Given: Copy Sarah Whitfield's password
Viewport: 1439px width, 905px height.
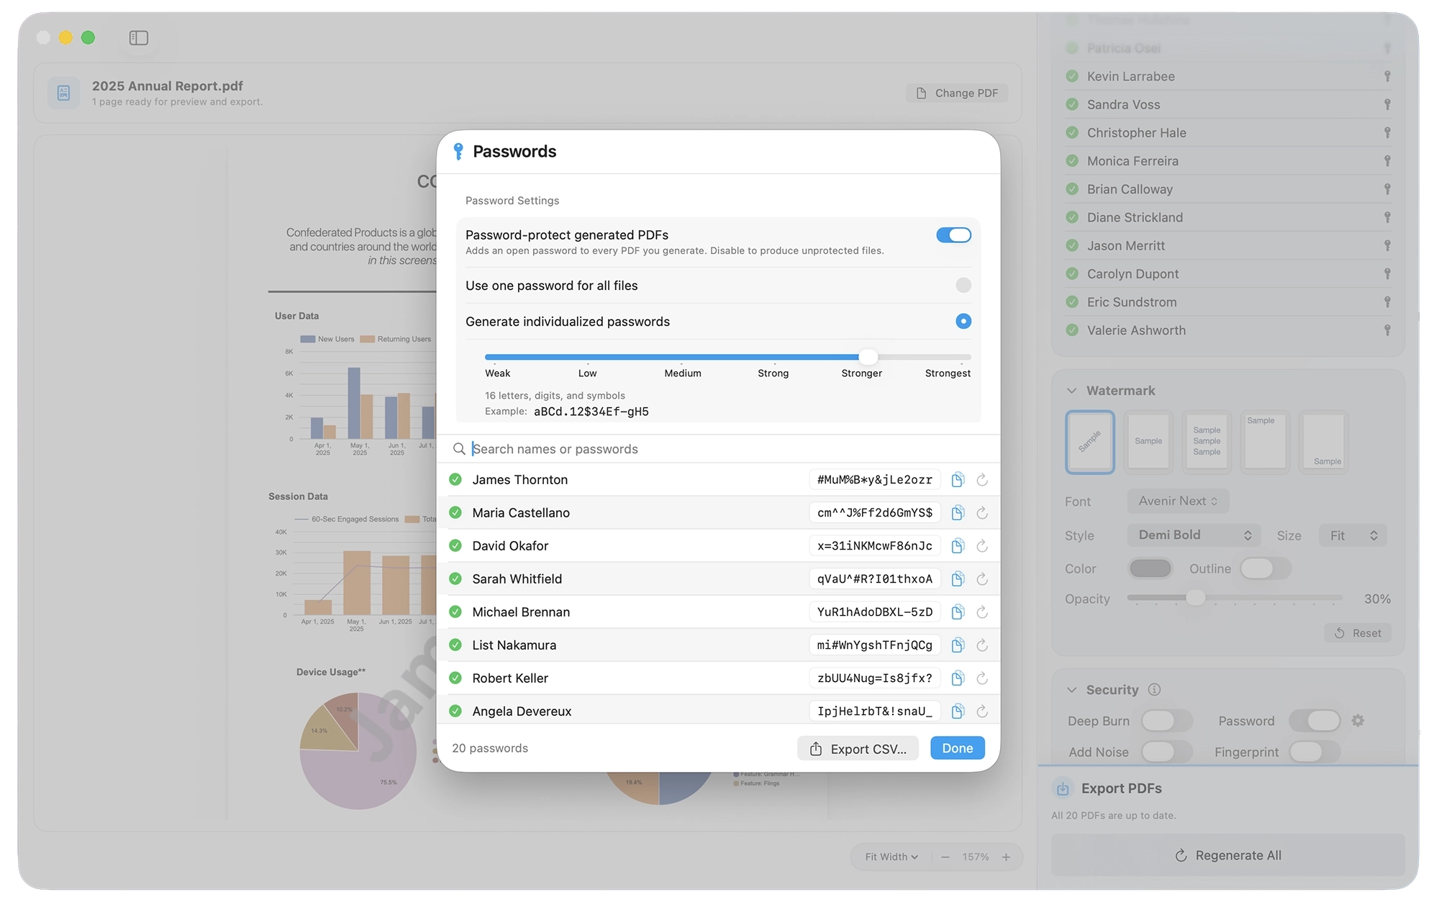Looking at the screenshot, I should coord(958,579).
